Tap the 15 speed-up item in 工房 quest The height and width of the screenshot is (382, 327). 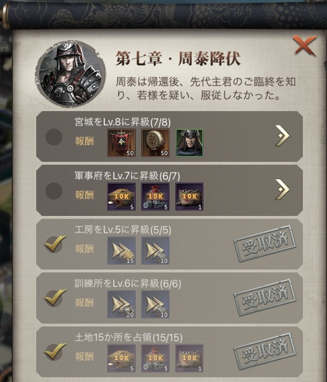[121, 251]
